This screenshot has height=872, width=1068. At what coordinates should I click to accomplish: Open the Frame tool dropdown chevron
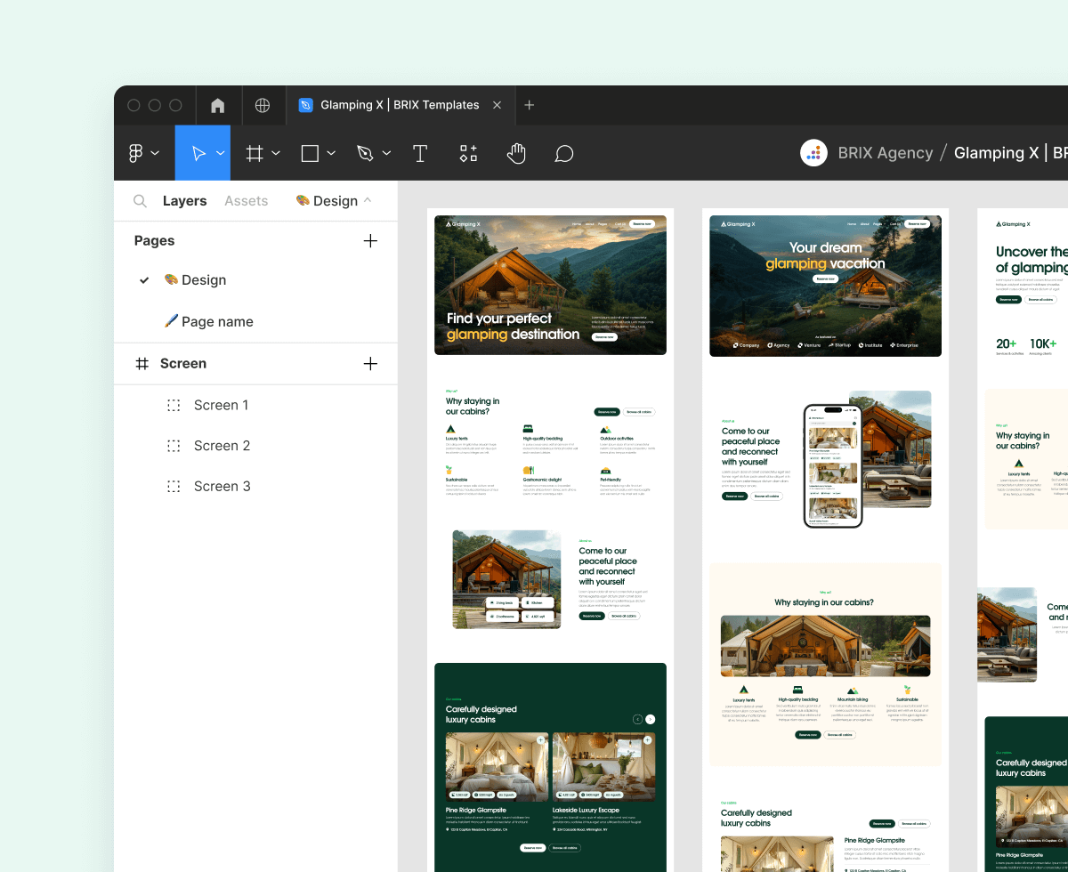[x=275, y=152]
